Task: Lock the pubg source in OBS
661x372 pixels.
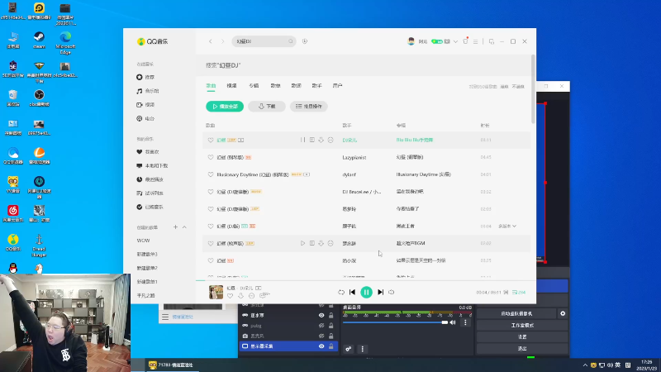Action: (x=331, y=326)
